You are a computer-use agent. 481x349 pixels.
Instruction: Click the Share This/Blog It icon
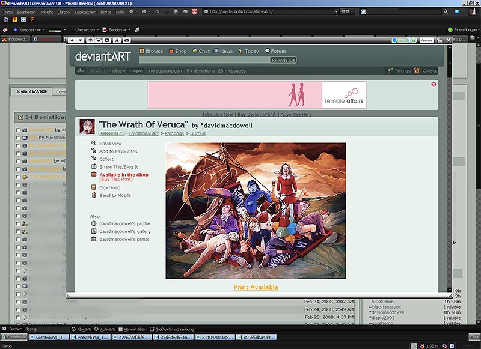coord(94,166)
